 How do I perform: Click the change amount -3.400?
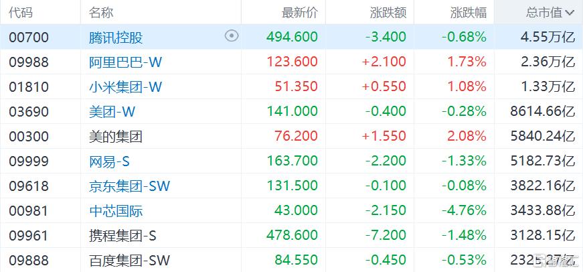tap(386, 37)
